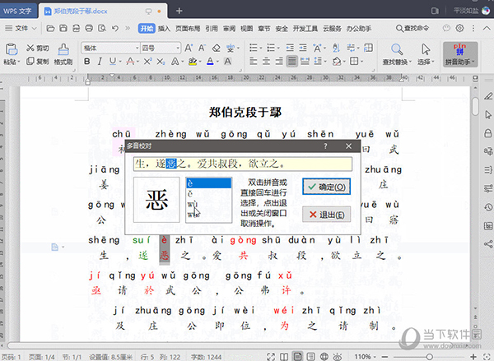Toggle subscript formatting
This screenshot has height=361, width=494.
click(x=161, y=61)
